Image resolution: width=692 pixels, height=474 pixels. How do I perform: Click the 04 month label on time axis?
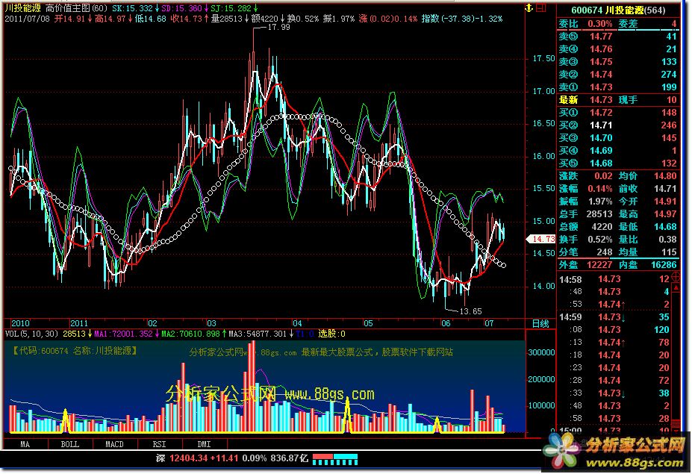(297, 323)
